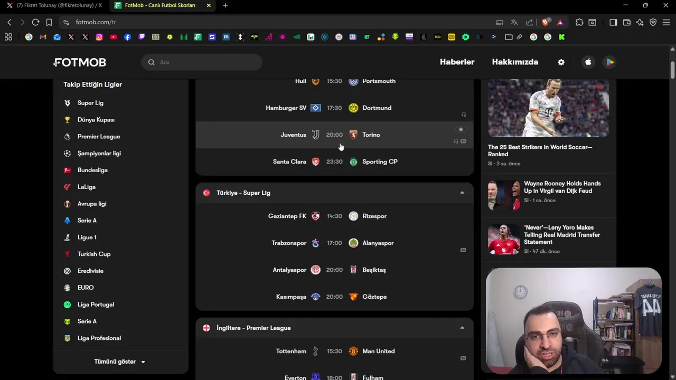Select the FotMob - Canlı Futbol Skorları tab
676x380 pixels.
point(160,5)
